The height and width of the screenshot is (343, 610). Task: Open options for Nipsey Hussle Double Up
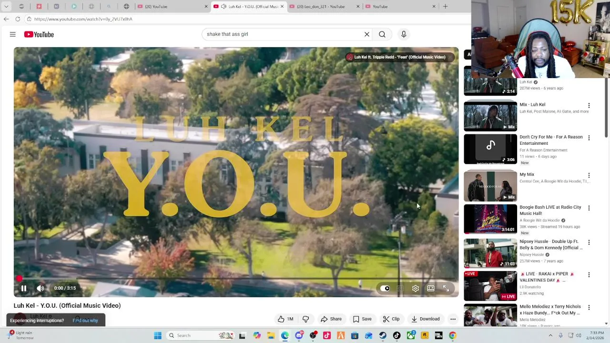(x=589, y=242)
